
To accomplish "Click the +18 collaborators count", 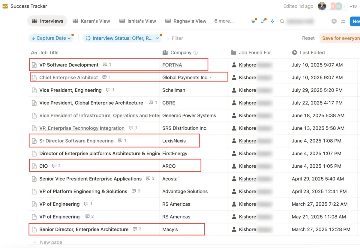I will pyautogui.click(x=353, y=6).
